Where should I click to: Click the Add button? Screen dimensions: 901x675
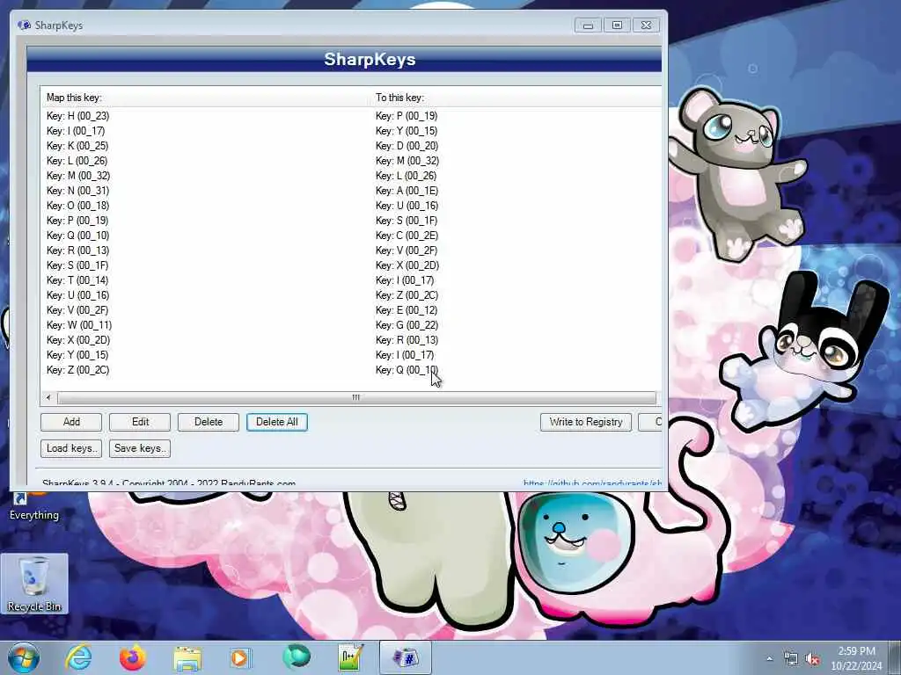point(71,422)
